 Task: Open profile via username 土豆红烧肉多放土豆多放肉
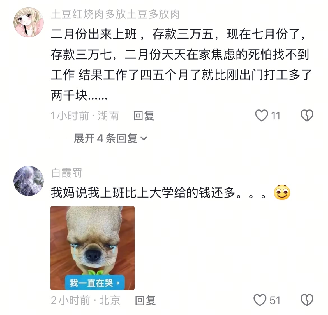pos(115,14)
